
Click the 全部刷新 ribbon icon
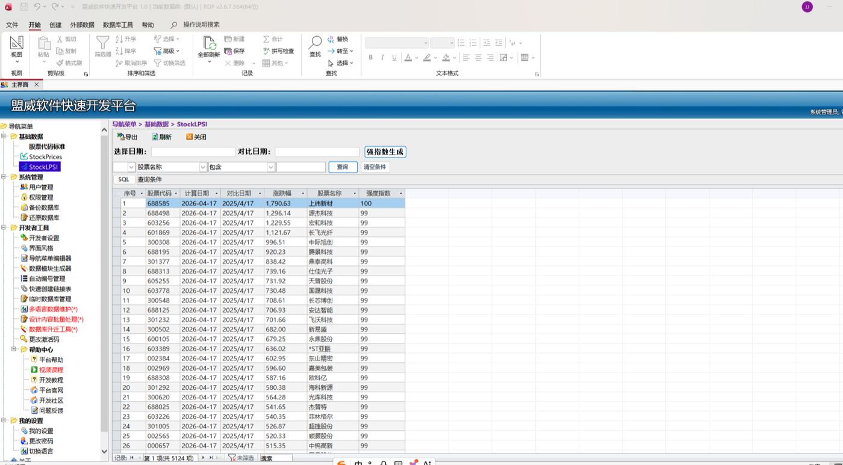tap(209, 43)
